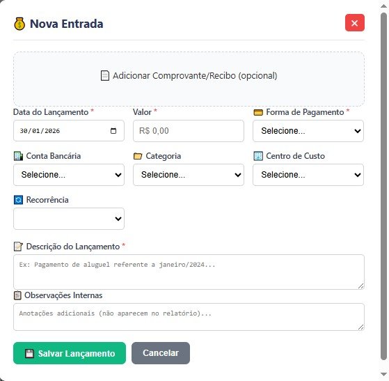Click Salvar Lançamento button
389x381 pixels.
[x=70, y=353]
